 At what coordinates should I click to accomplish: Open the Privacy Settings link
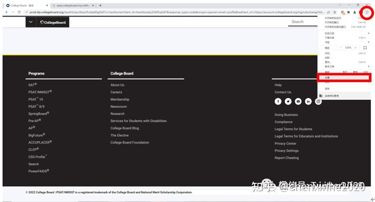pyautogui.click(x=287, y=151)
